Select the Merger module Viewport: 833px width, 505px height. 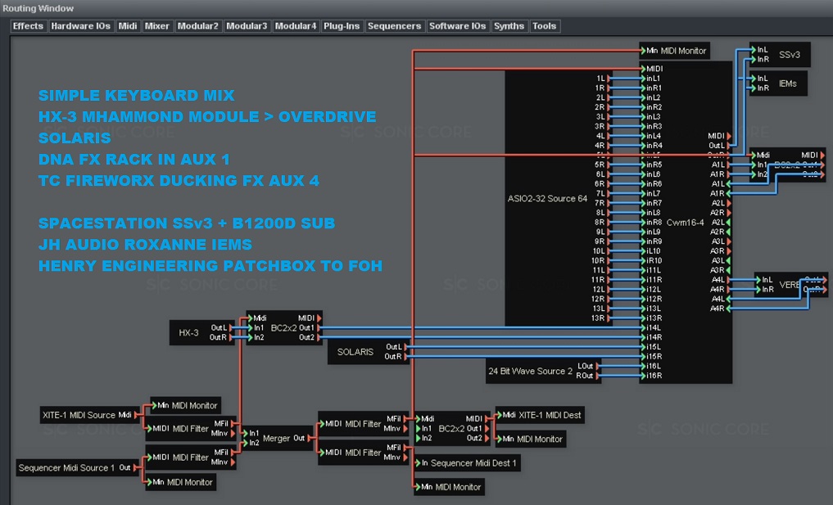pyautogui.click(x=276, y=439)
